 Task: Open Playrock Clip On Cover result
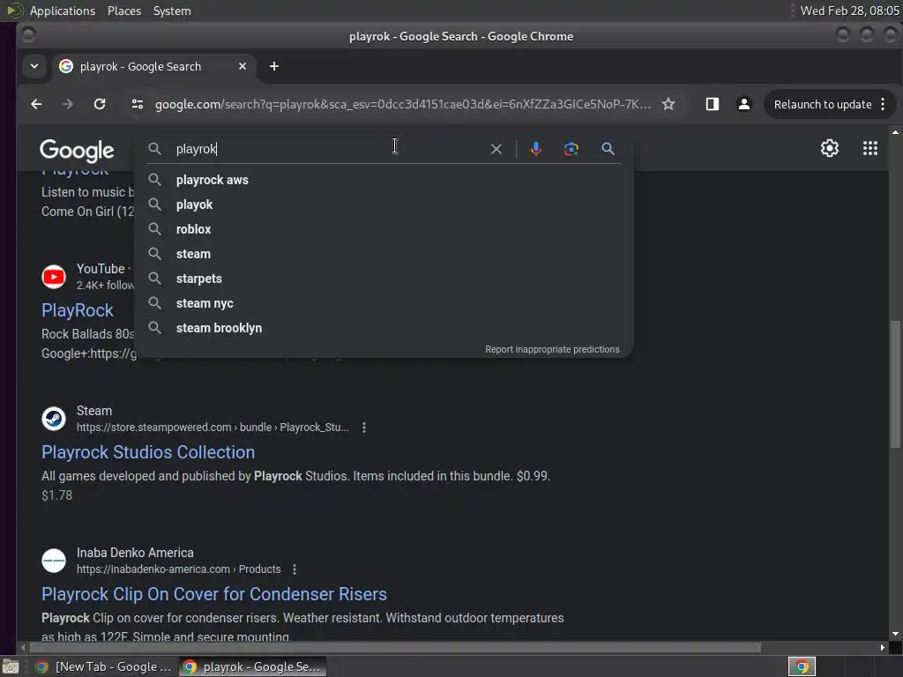[x=214, y=594]
